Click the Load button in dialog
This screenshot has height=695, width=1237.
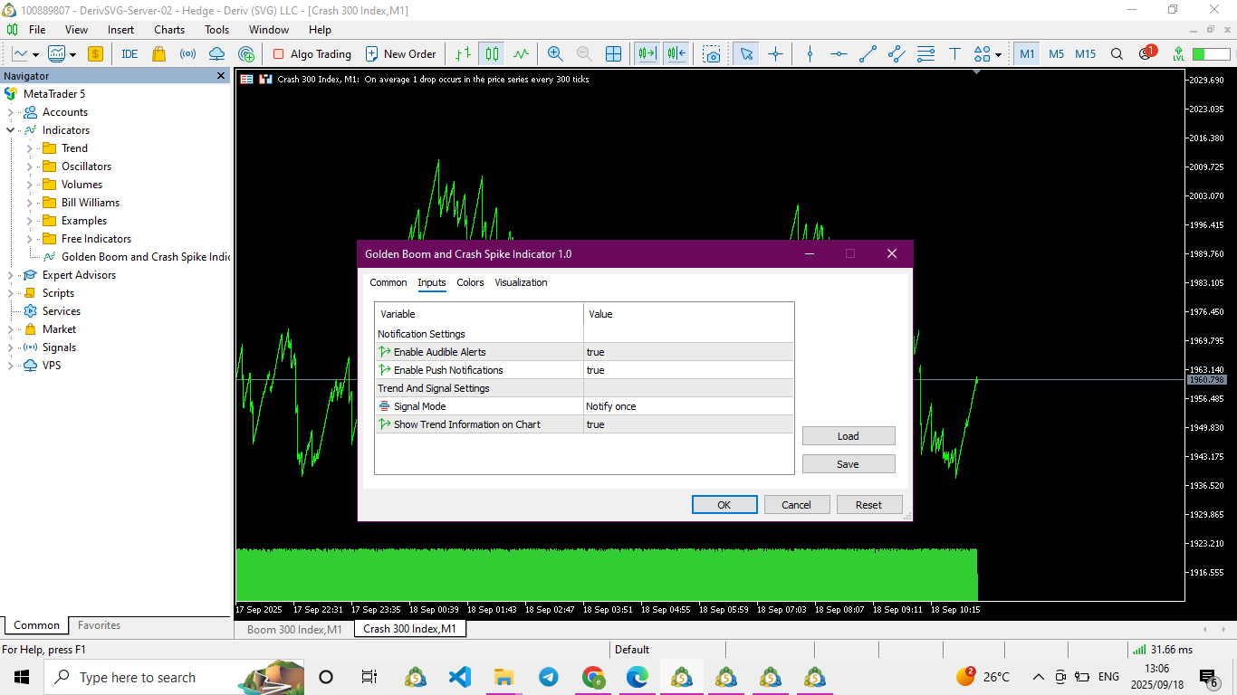click(848, 436)
